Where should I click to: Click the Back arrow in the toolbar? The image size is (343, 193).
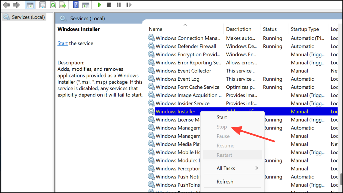coord(6,5)
